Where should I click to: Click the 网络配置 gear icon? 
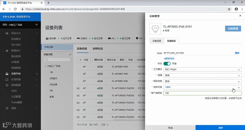tap(7, 85)
